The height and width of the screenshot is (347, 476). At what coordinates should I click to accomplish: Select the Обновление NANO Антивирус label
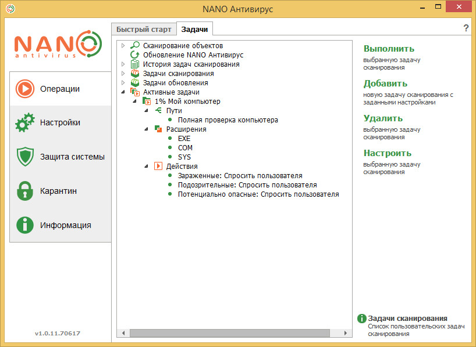coord(193,55)
